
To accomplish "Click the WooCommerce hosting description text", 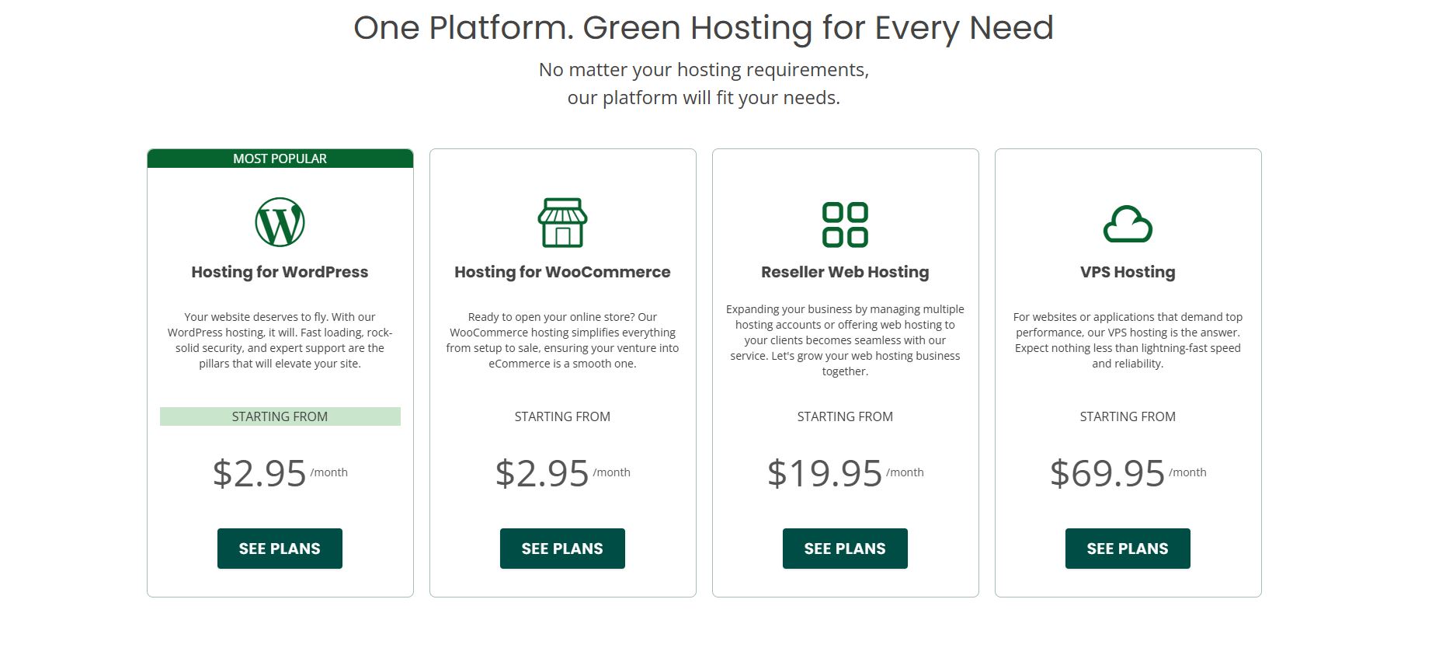I will pyautogui.click(x=562, y=340).
